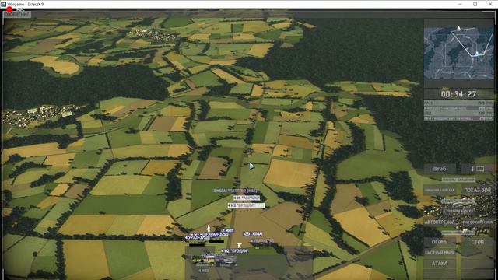Click the recon icon on the M60A1 label

(x=247, y=233)
